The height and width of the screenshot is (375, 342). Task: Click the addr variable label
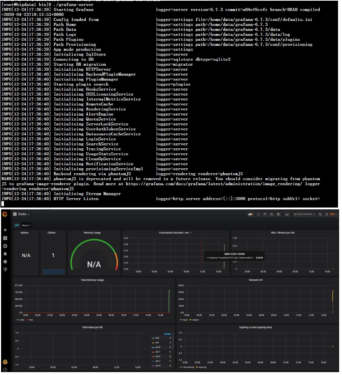pyautogui.click(x=17, y=225)
